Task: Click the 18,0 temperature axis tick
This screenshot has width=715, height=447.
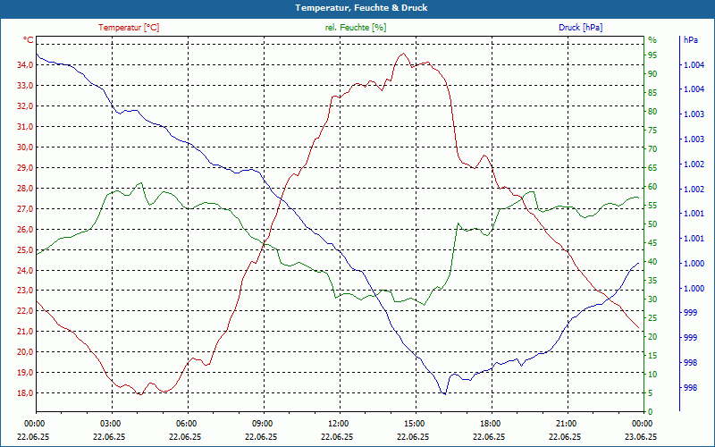Action: tap(25, 393)
